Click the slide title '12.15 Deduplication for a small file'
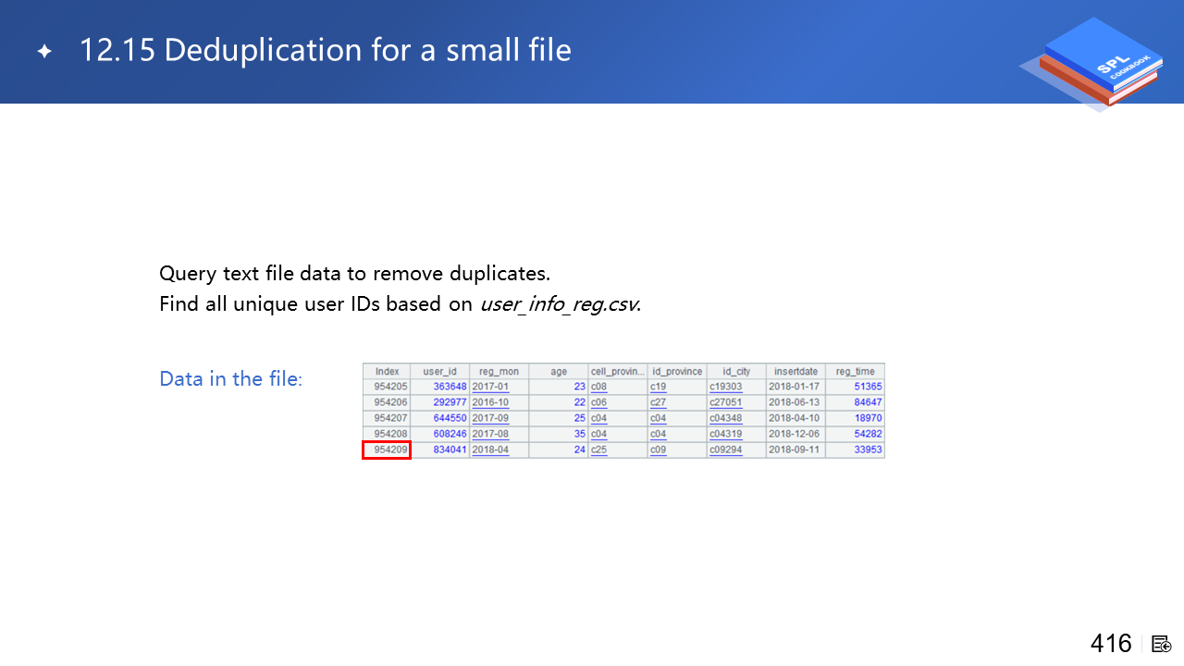This screenshot has width=1184, height=666. pos(325,50)
